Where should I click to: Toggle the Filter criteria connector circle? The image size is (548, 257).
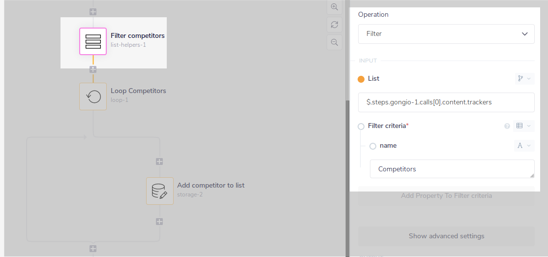[x=361, y=126]
